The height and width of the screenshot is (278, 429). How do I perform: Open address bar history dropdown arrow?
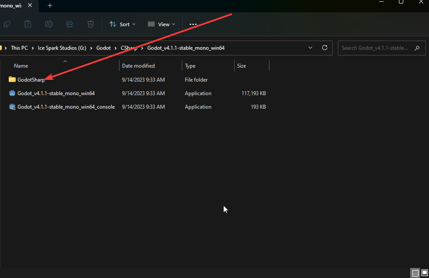pos(310,48)
